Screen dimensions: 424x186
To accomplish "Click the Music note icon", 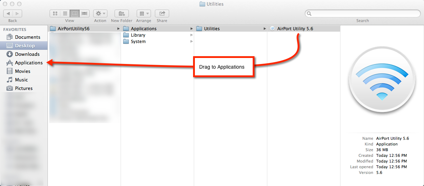I will tap(10, 80).
